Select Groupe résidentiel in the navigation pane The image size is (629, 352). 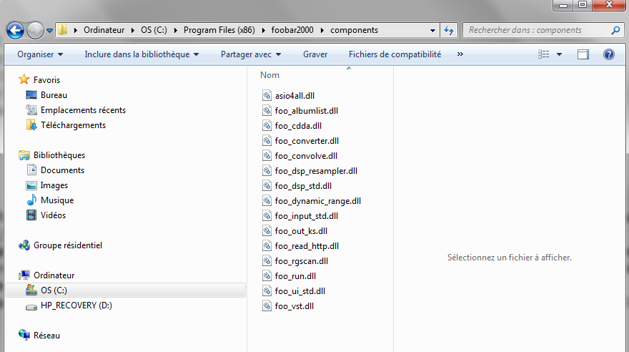(68, 245)
